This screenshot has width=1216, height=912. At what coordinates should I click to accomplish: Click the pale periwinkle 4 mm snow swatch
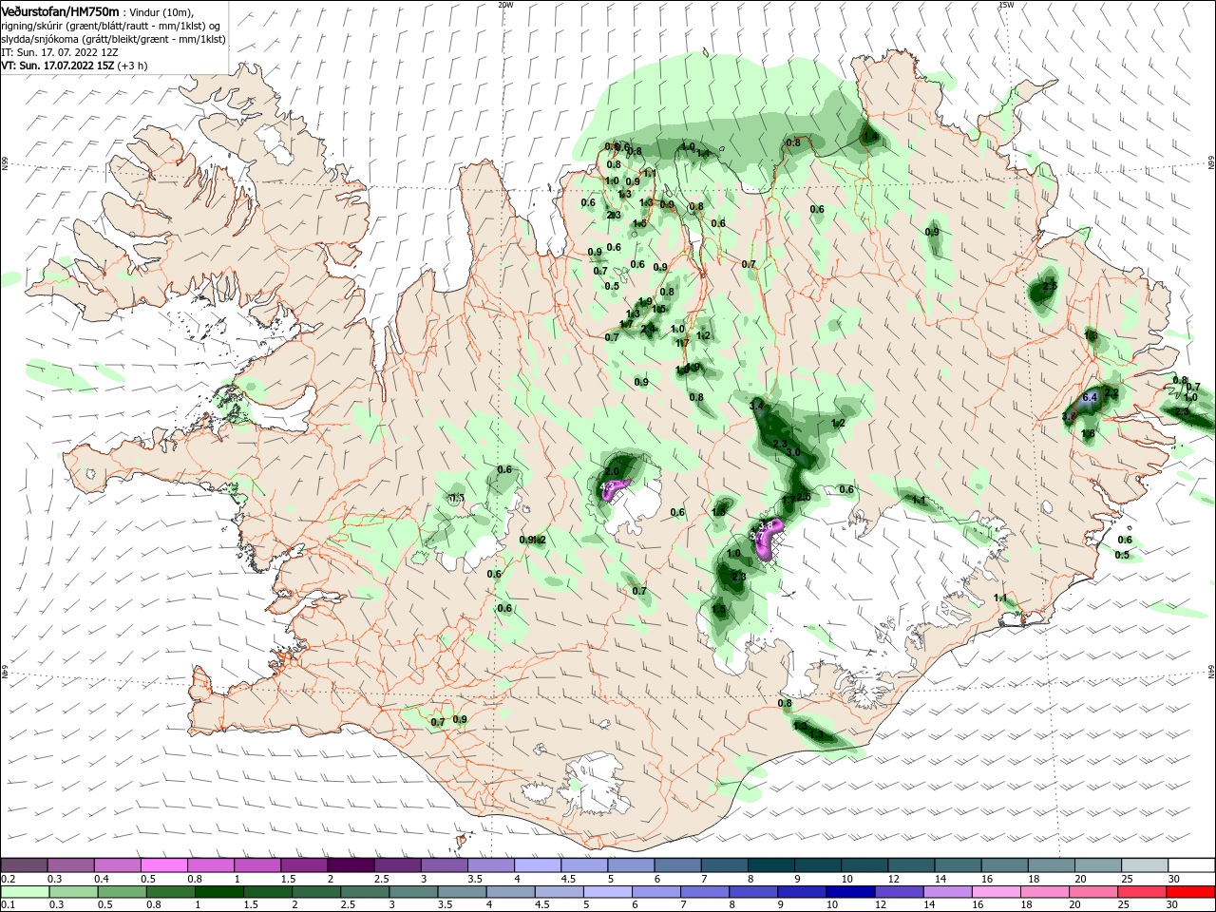pos(539,865)
